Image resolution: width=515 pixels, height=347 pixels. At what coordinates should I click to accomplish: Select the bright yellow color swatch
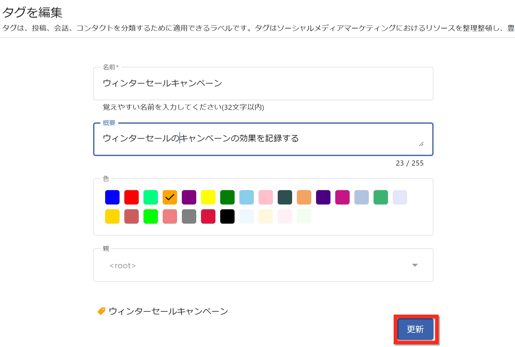click(208, 197)
